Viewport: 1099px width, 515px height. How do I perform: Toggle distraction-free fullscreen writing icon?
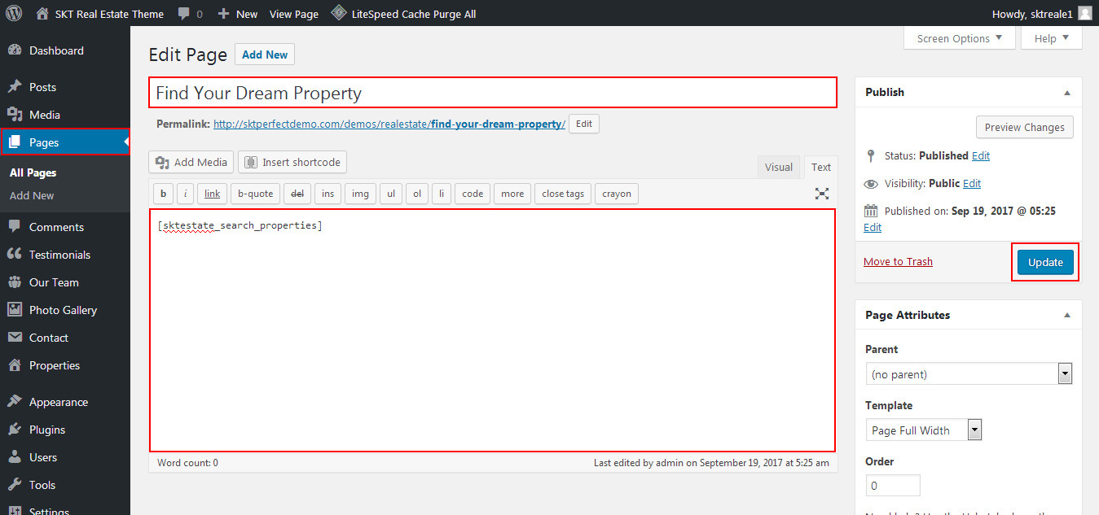click(x=822, y=194)
